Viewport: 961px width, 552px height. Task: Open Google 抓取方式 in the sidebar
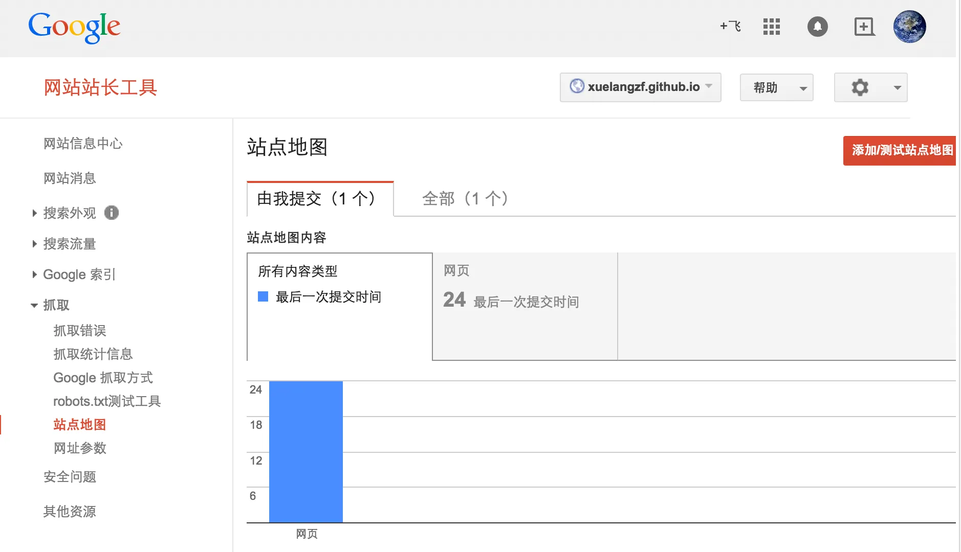[103, 378]
